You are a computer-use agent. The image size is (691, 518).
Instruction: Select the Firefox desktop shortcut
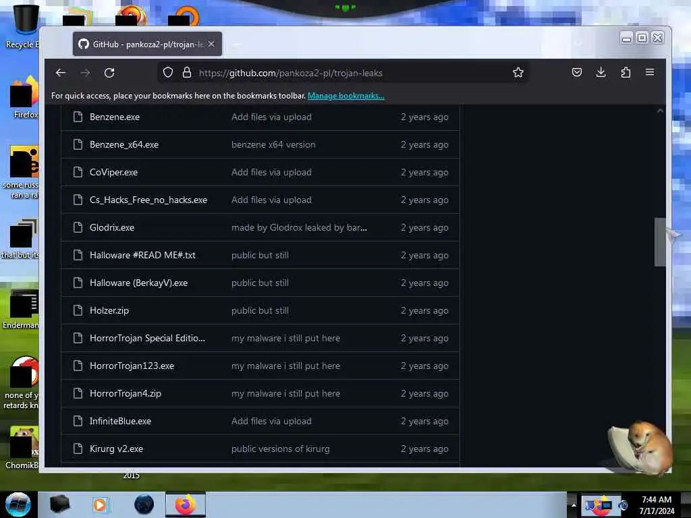(24, 98)
